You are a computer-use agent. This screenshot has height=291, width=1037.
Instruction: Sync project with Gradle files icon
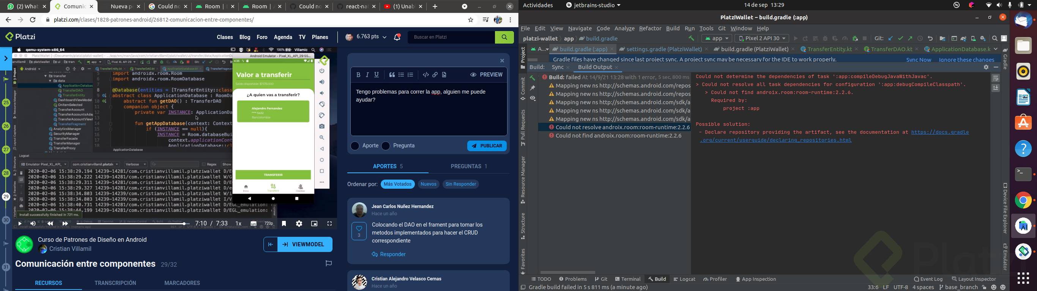click(964, 39)
